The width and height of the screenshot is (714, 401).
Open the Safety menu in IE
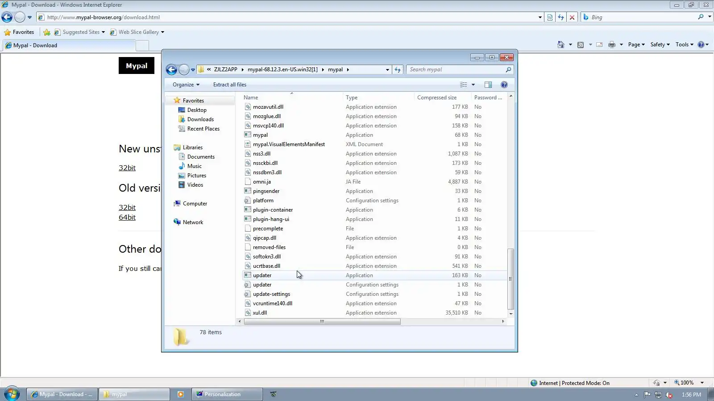(660, 45)
